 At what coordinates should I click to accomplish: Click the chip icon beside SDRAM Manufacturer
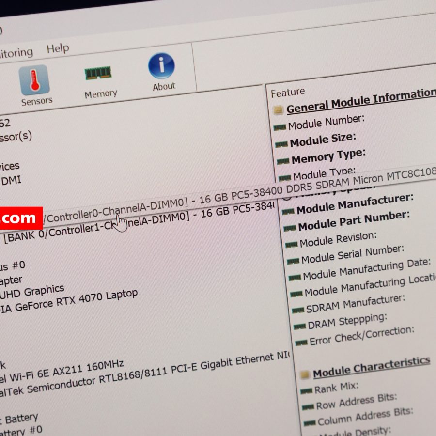coord(298,311)
